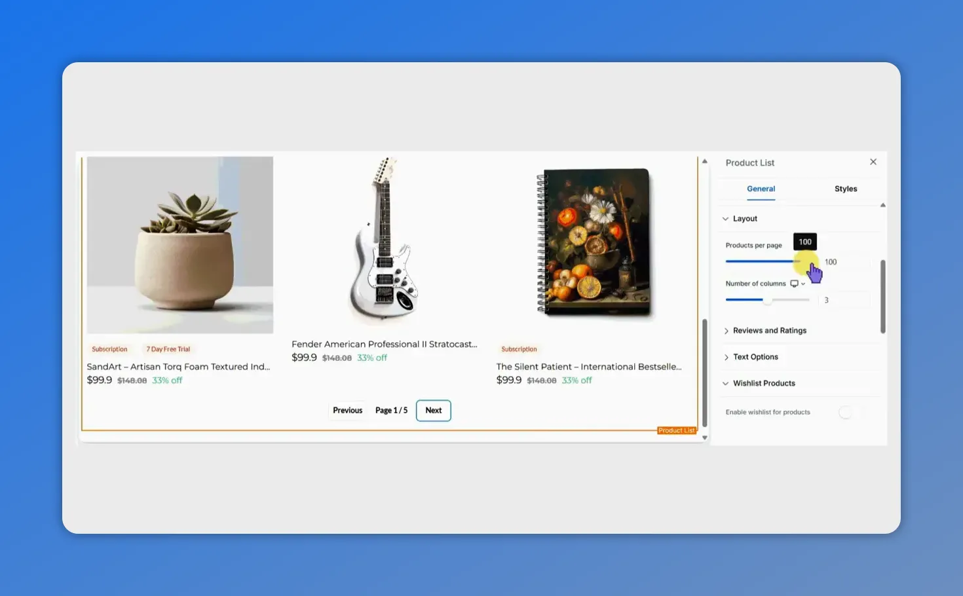Click the Next pagination button
This screenshot has width=963, height=596.
(x=433, y=410)
